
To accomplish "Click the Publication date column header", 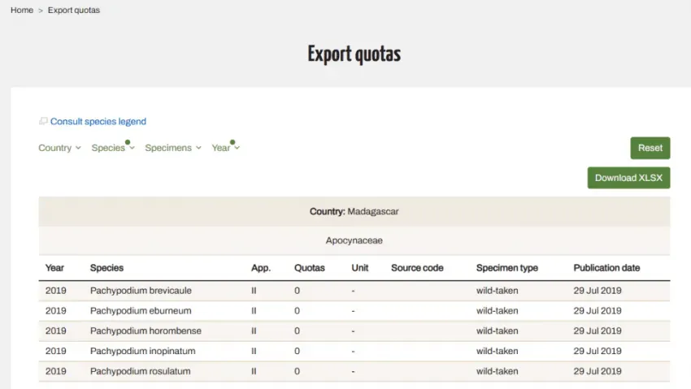I will pyautogui.click(x=606, y=268).
